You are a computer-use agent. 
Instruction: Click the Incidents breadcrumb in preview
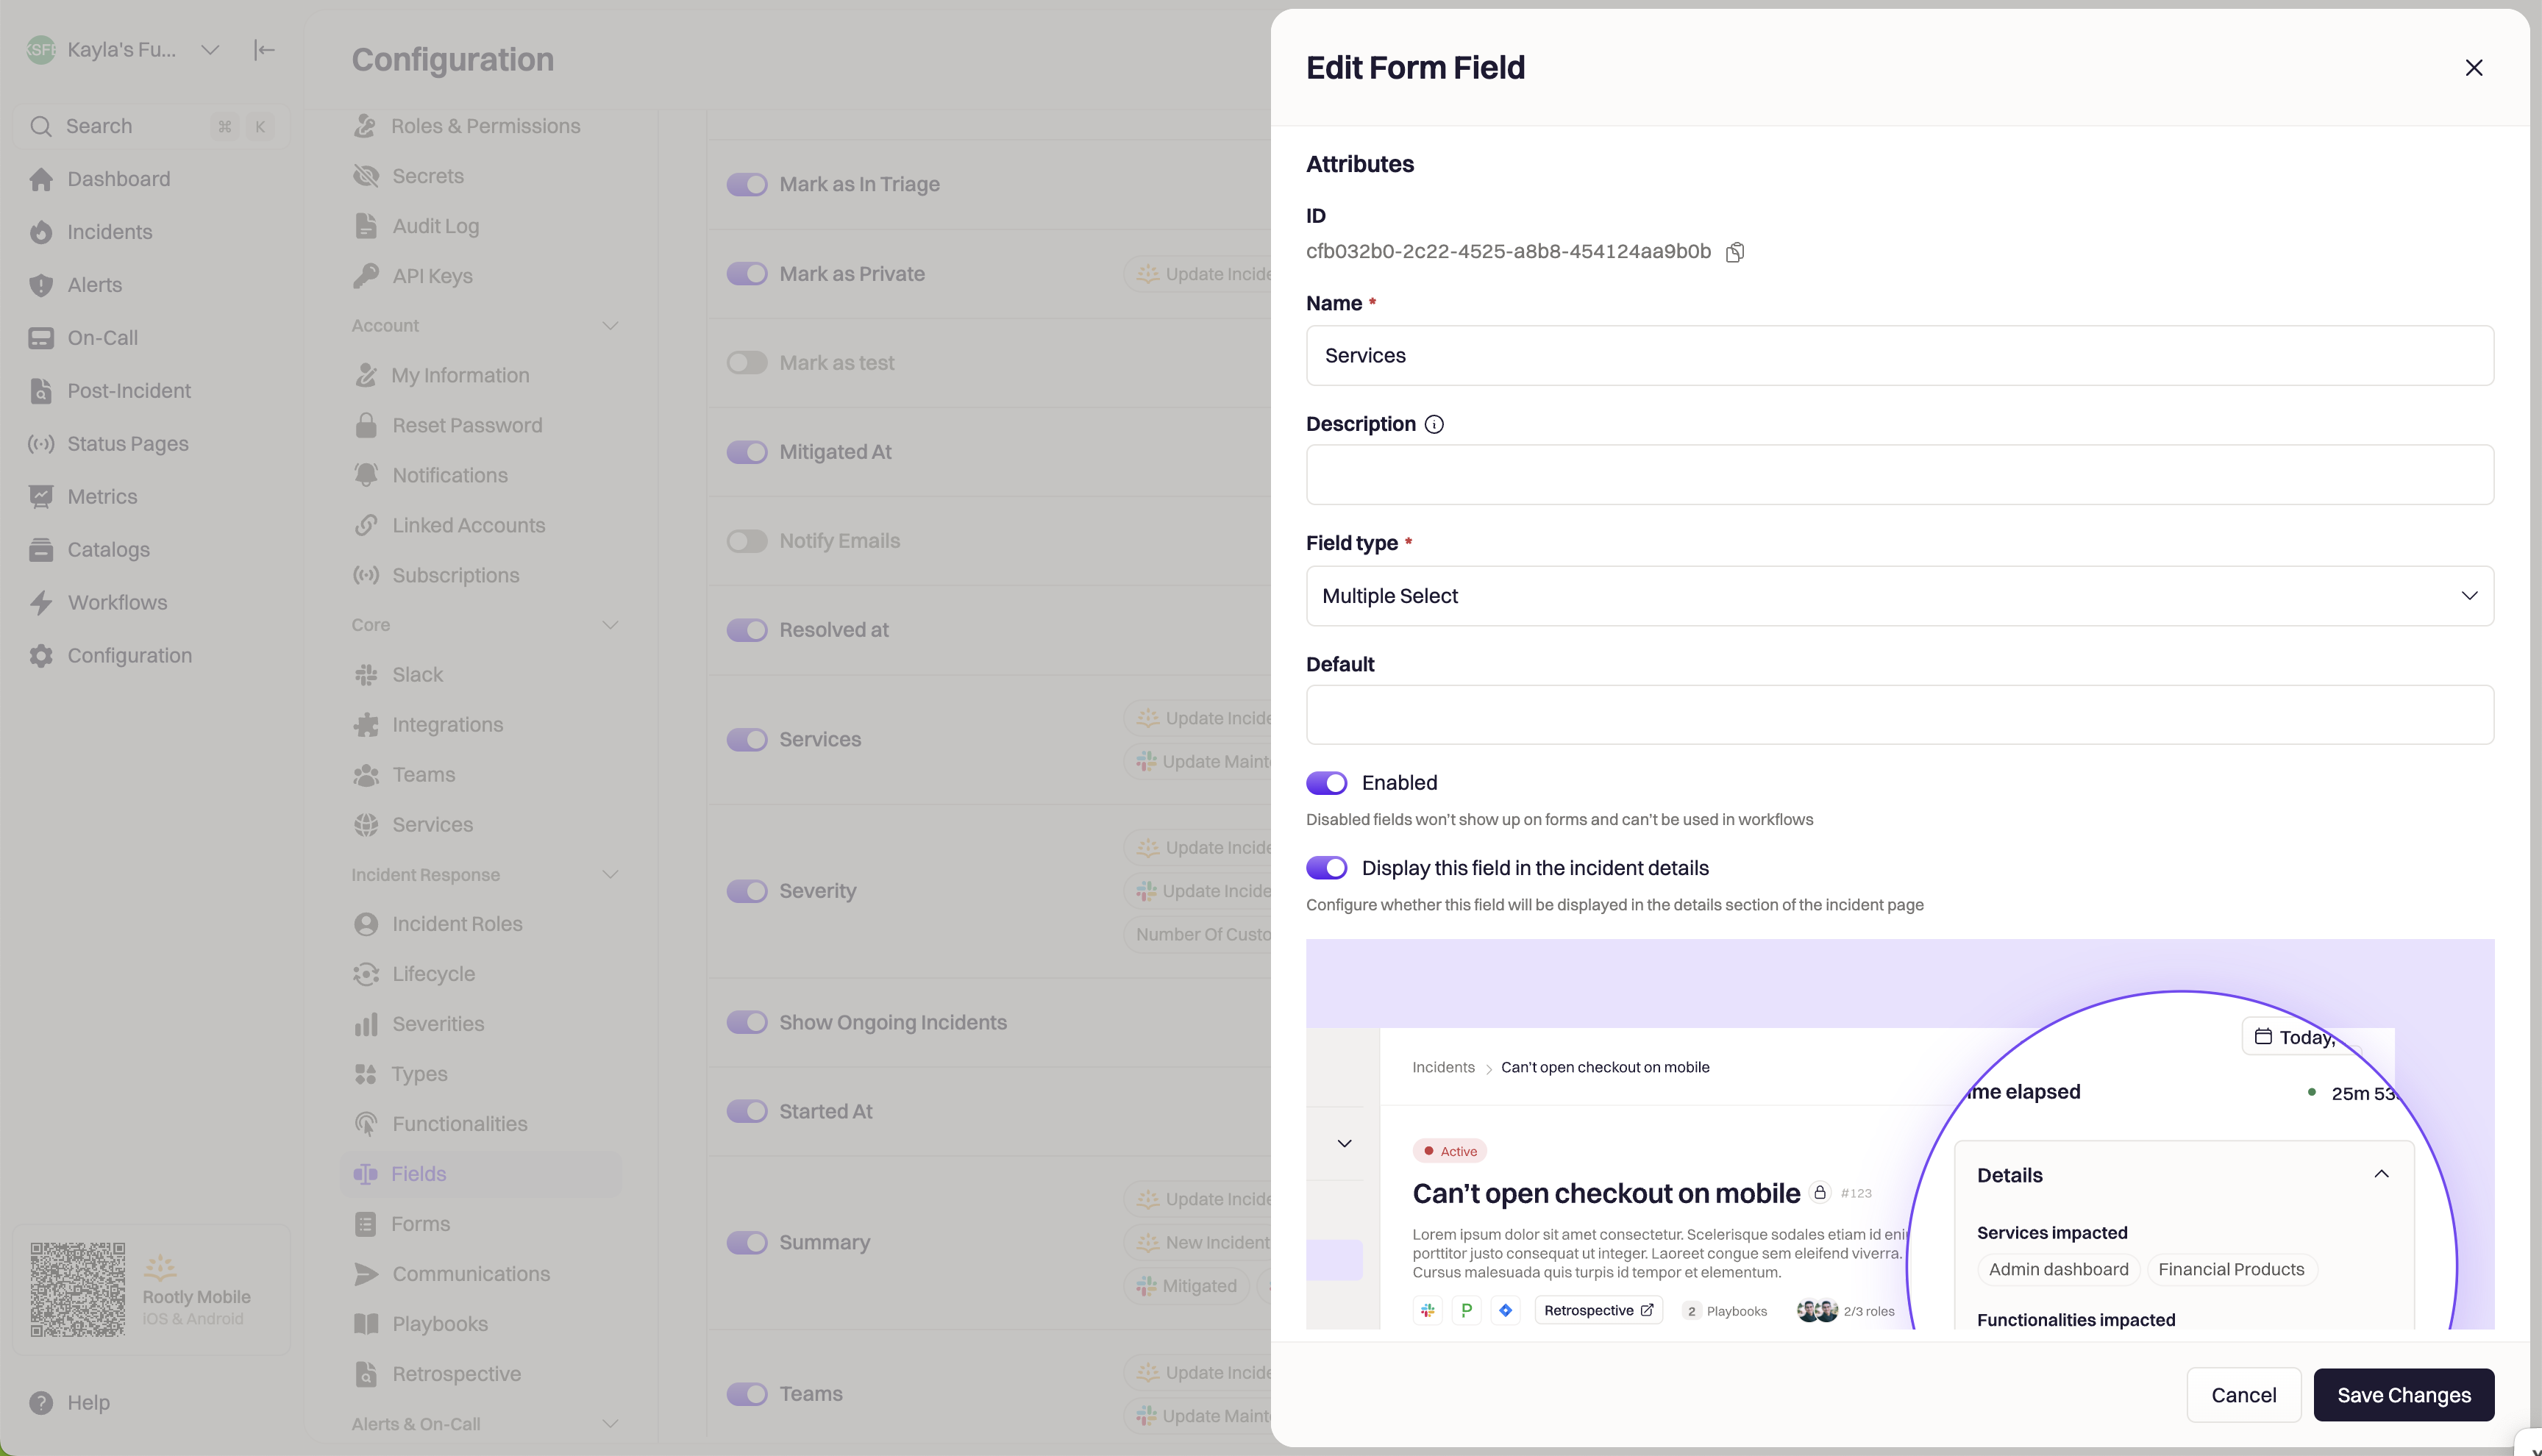[x=1443, y=1067]
